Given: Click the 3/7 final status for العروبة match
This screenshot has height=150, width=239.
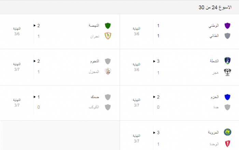Looking at the screenshot, I should (x=137, y=138).
